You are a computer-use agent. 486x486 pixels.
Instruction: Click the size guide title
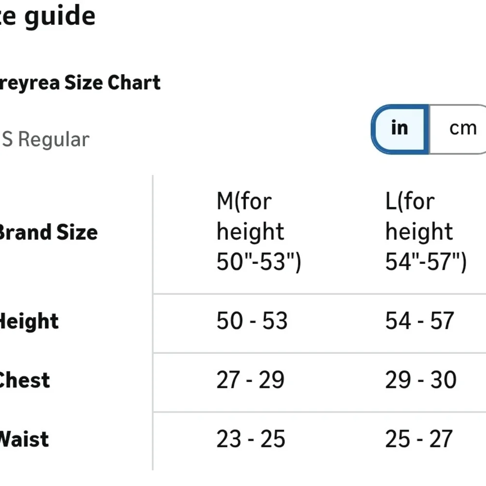(x=48, y=16)
